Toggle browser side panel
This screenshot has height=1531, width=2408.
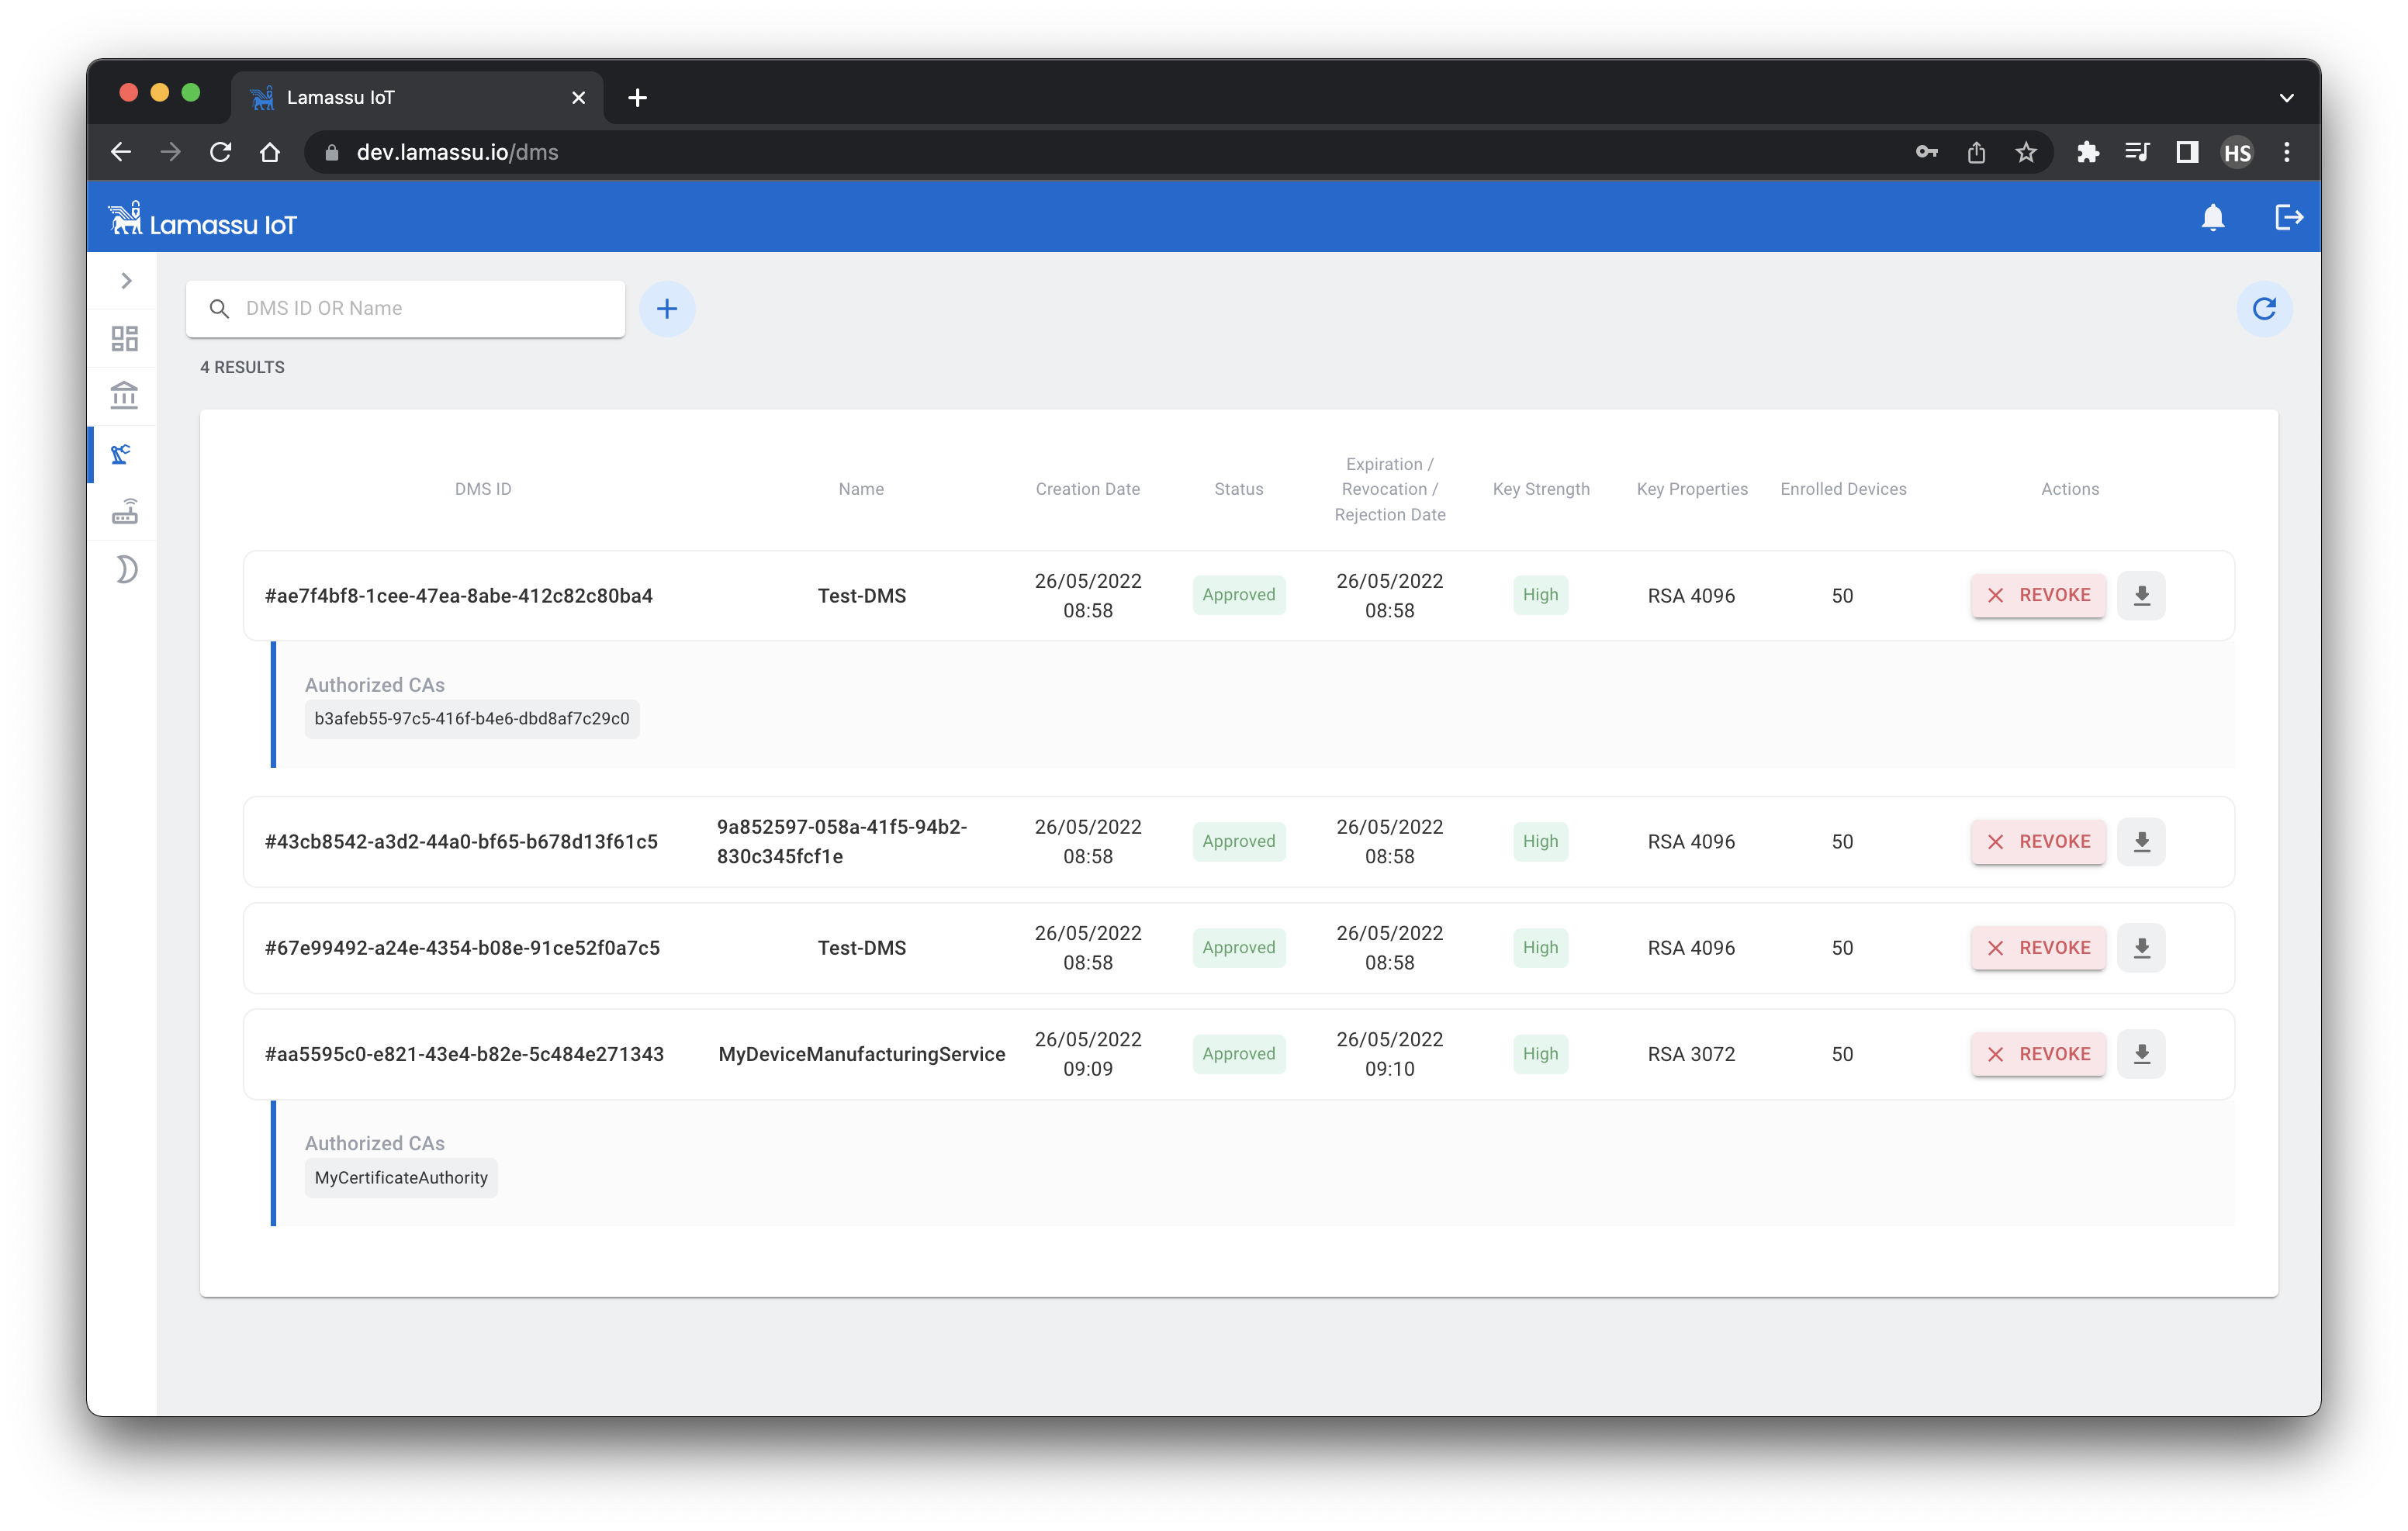2187,152
